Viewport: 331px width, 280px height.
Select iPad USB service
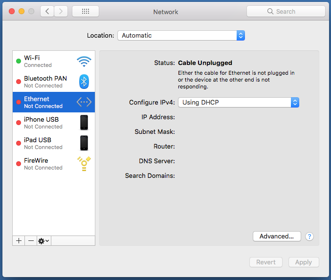click(x=54, y=143)
